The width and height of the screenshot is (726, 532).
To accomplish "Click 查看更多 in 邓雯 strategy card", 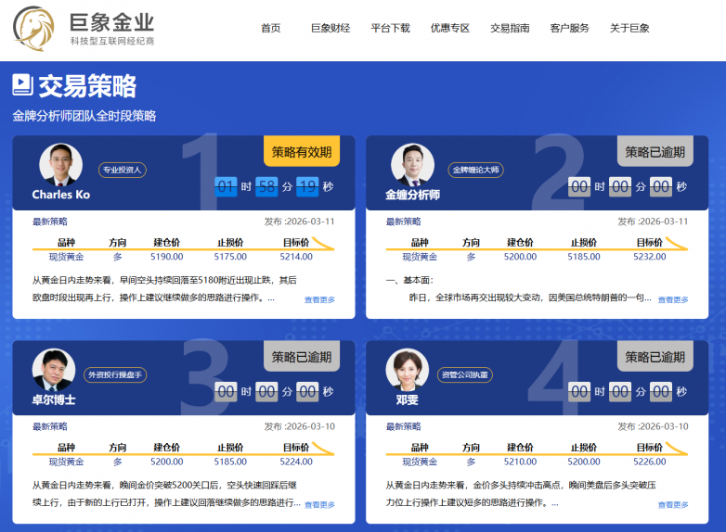I will tap(673, 505).
